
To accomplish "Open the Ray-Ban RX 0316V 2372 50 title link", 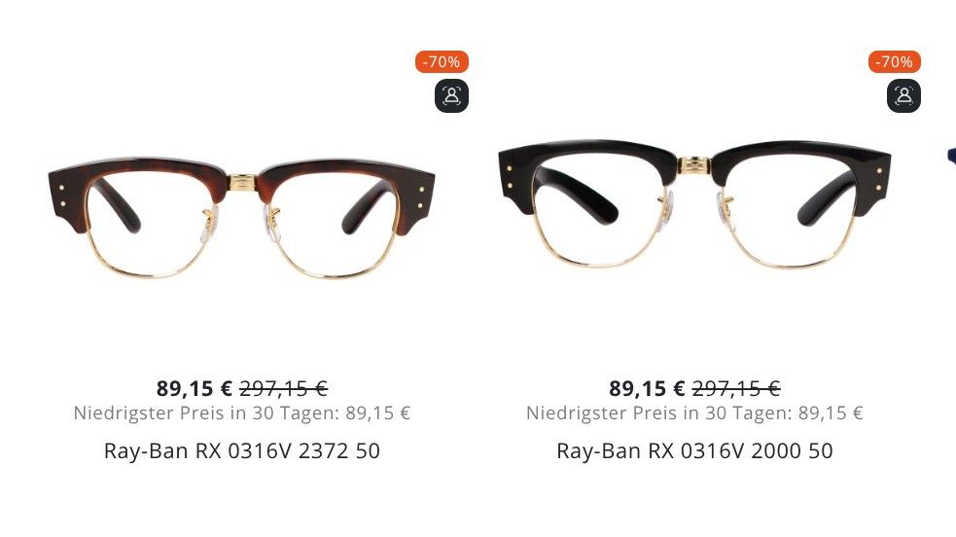I will pyautogui.click(x=242, y=451).
